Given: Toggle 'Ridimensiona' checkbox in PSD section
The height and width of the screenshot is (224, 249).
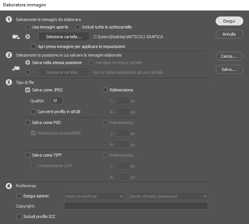Looking at the screenshot, I should point(105,122).
